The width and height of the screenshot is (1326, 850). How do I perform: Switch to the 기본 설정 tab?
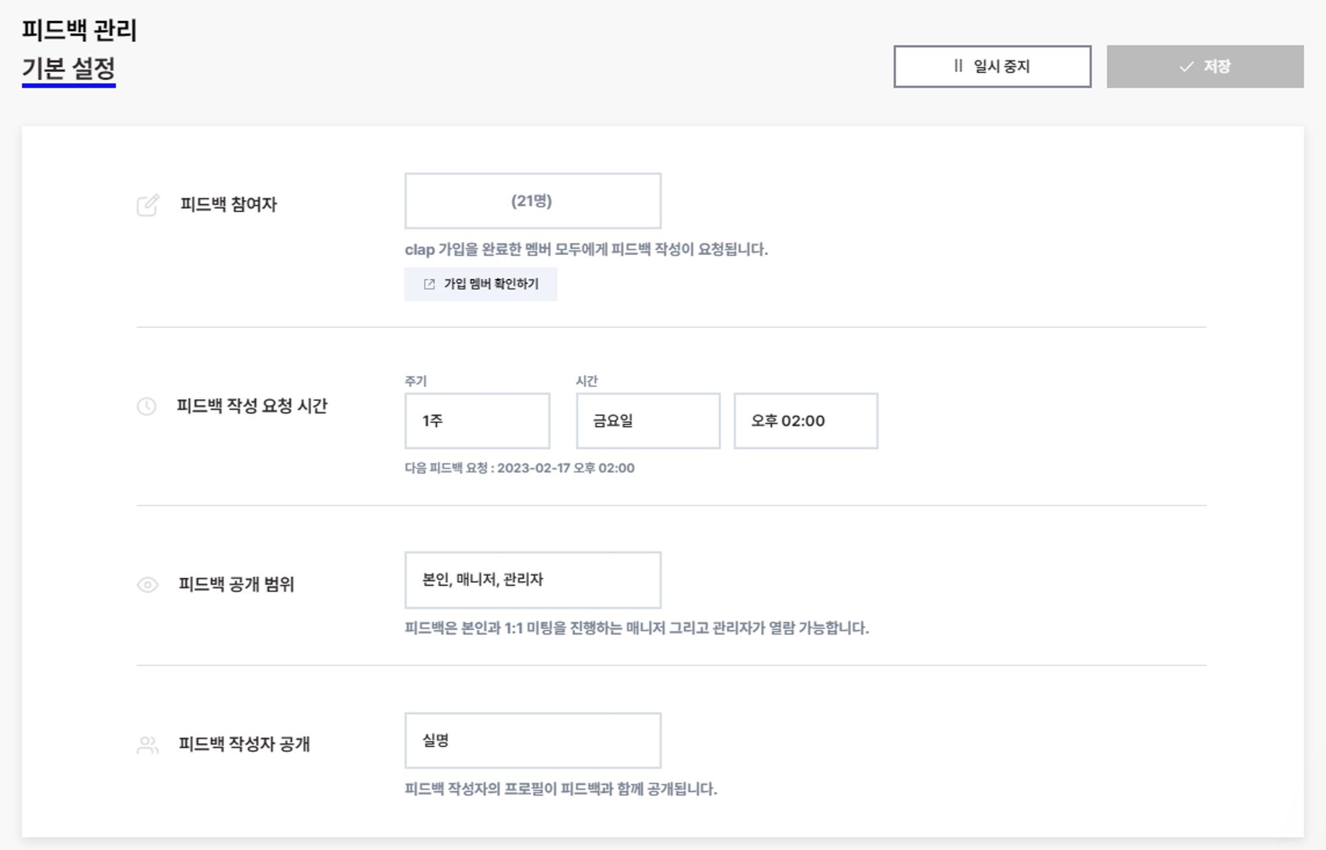pos(69,68)
